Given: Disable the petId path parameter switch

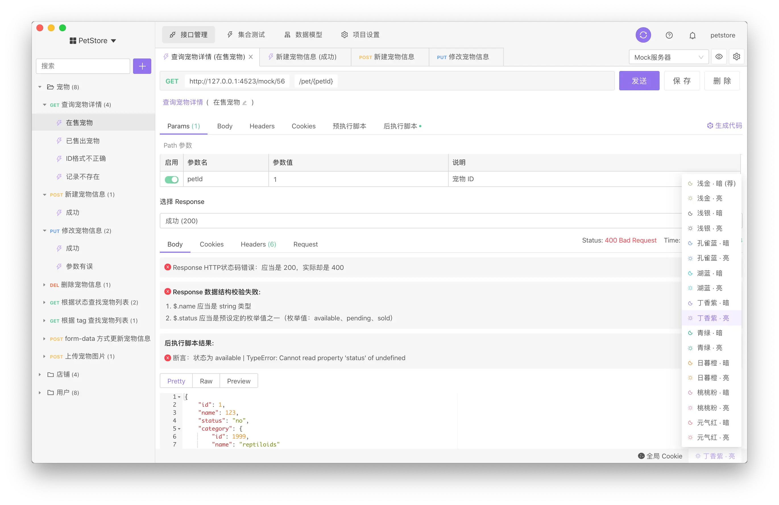Looking at the screenshot, I should (171, 179).
